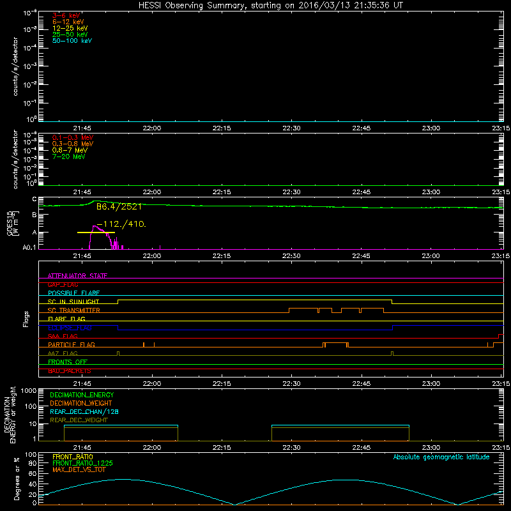Click the REAR_DEC_CHAN/128 legend label
This screenshot has height=511, width=511.
tap(84, 411)
